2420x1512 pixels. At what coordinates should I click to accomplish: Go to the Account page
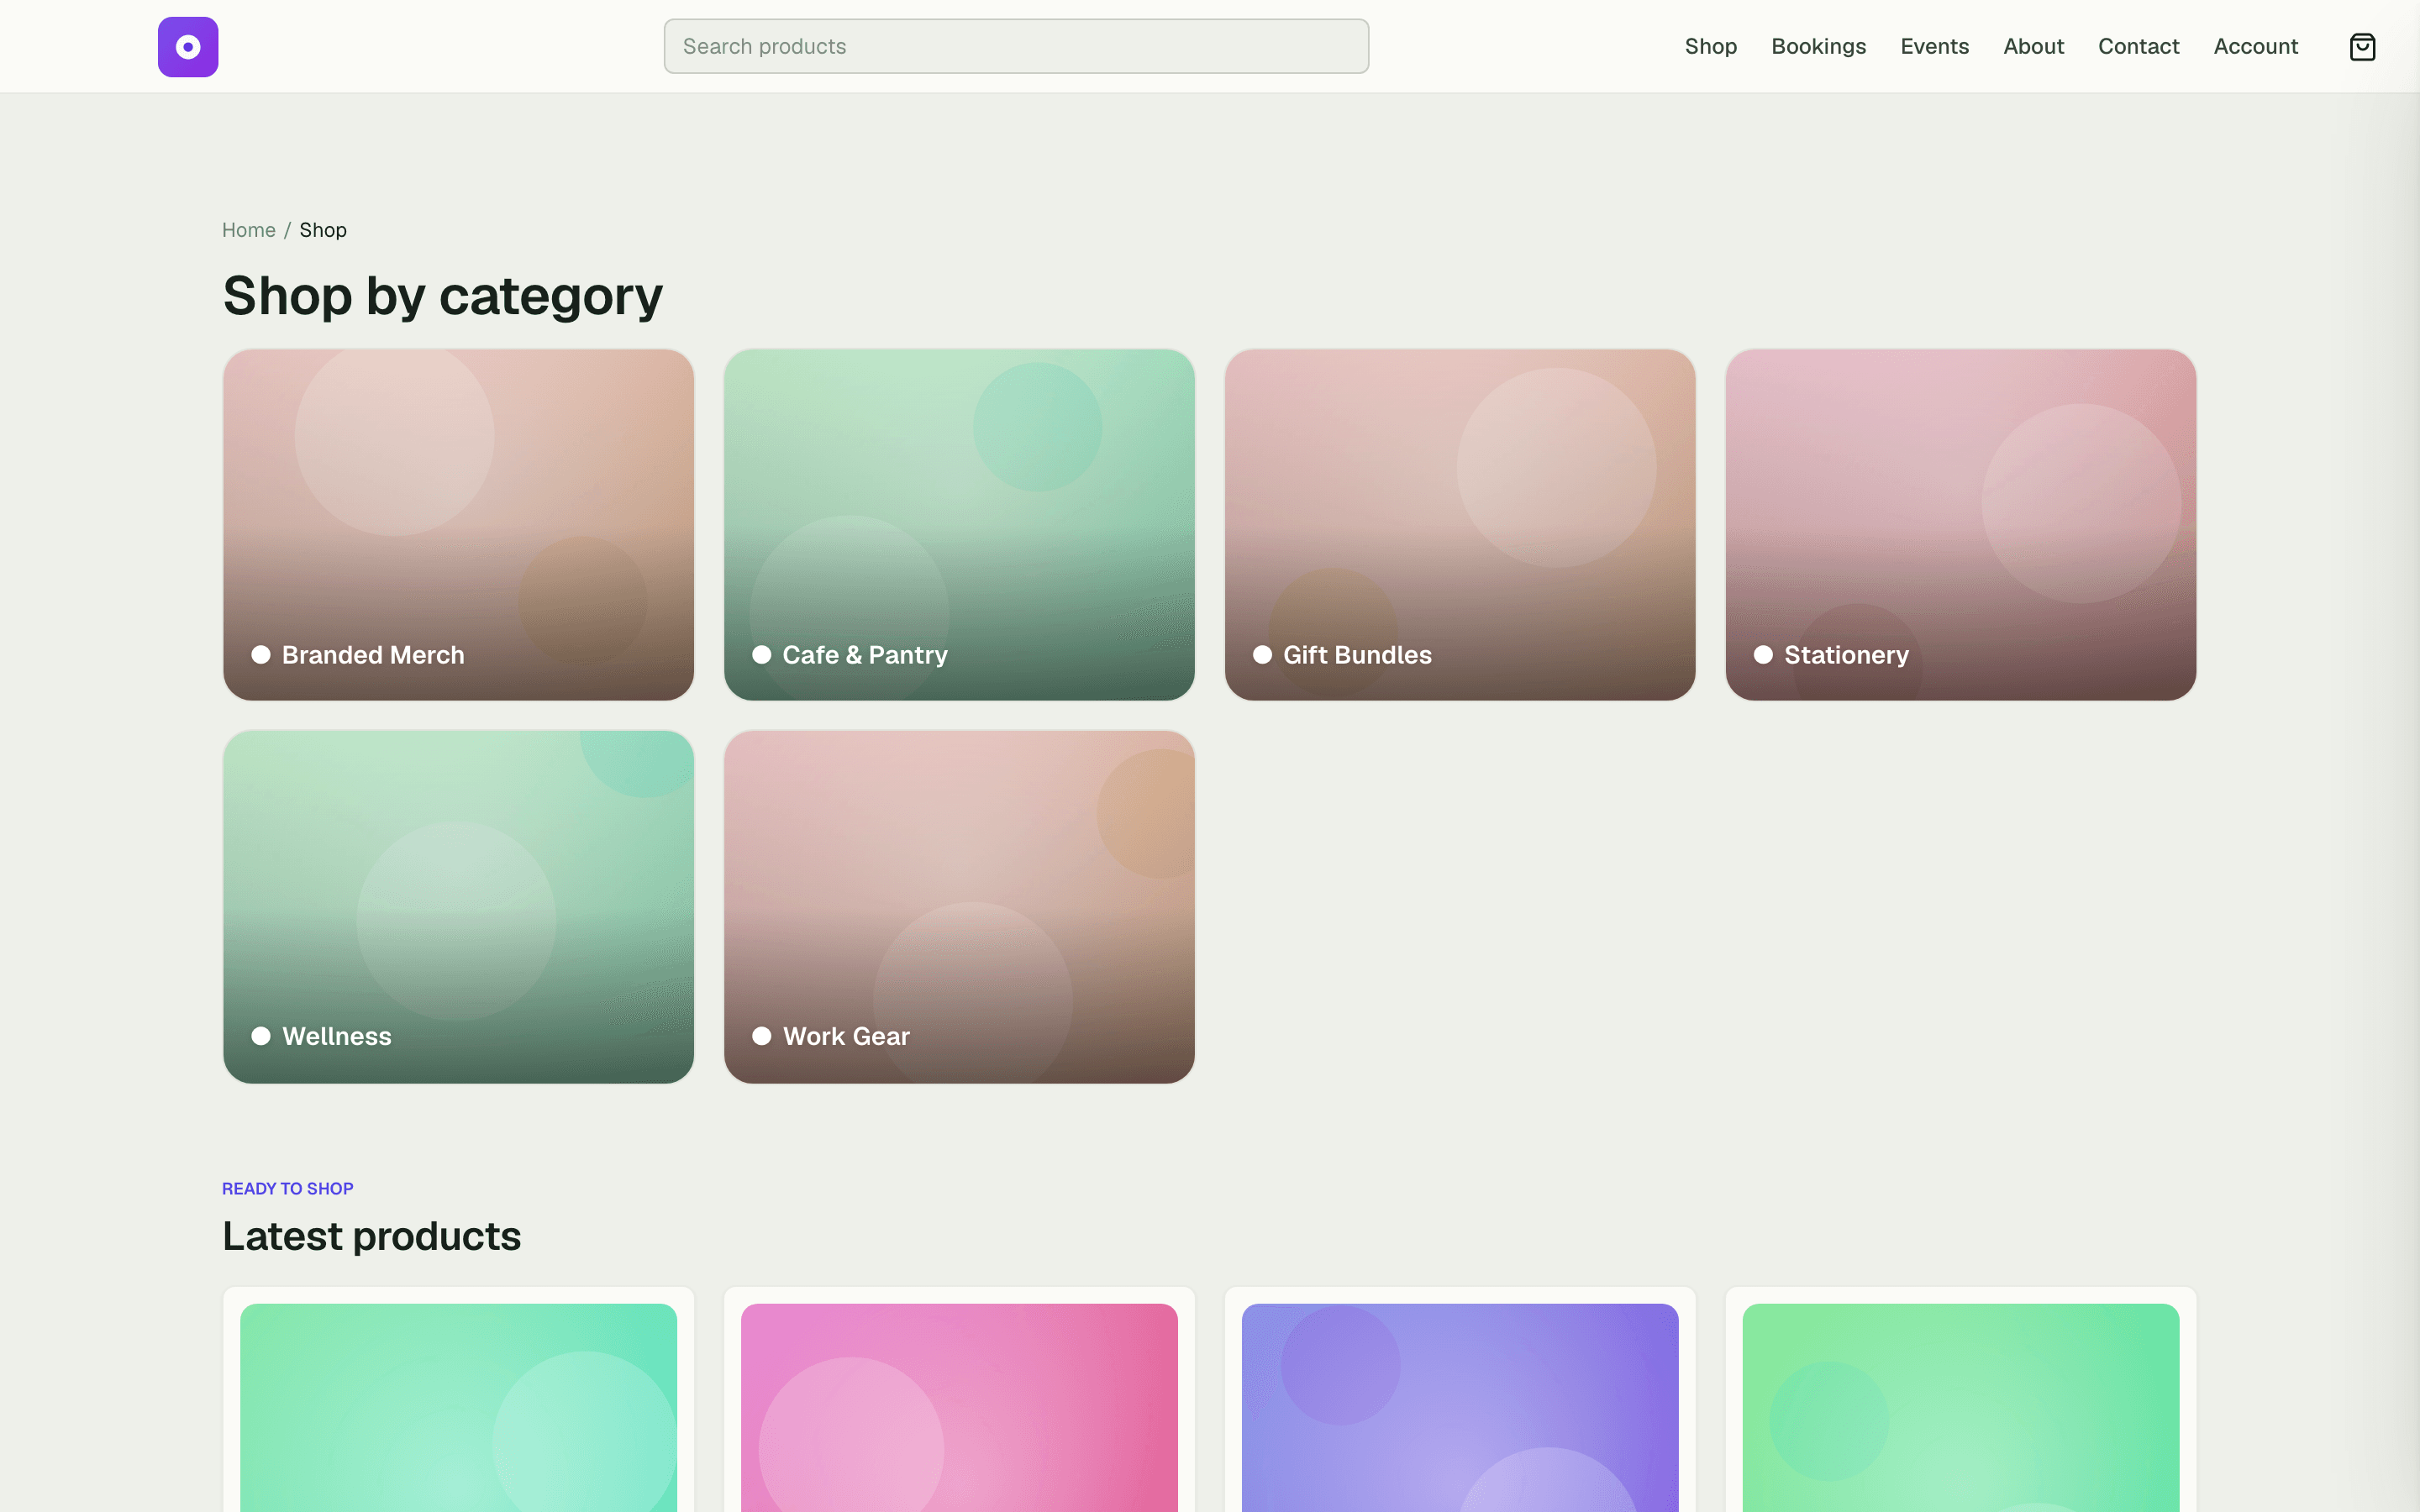[x=2255, y=46]
